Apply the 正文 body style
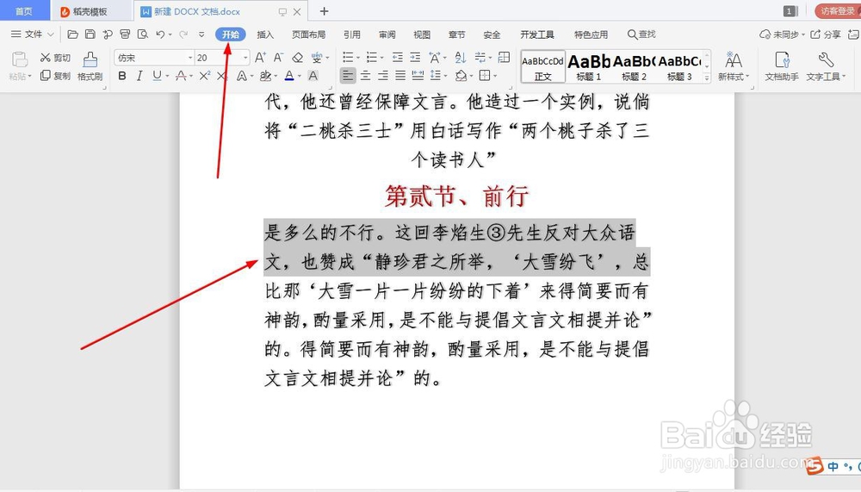The width and height of the screenshot is (861, 492). pyautogui.click(x=543, y=67)
